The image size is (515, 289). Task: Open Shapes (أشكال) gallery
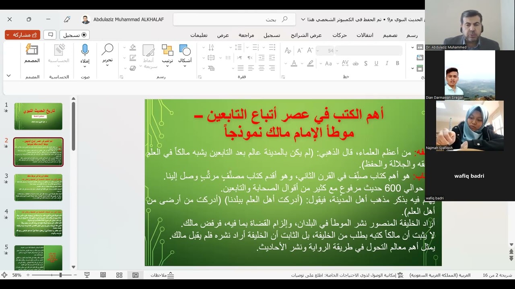tap(185, 54)
